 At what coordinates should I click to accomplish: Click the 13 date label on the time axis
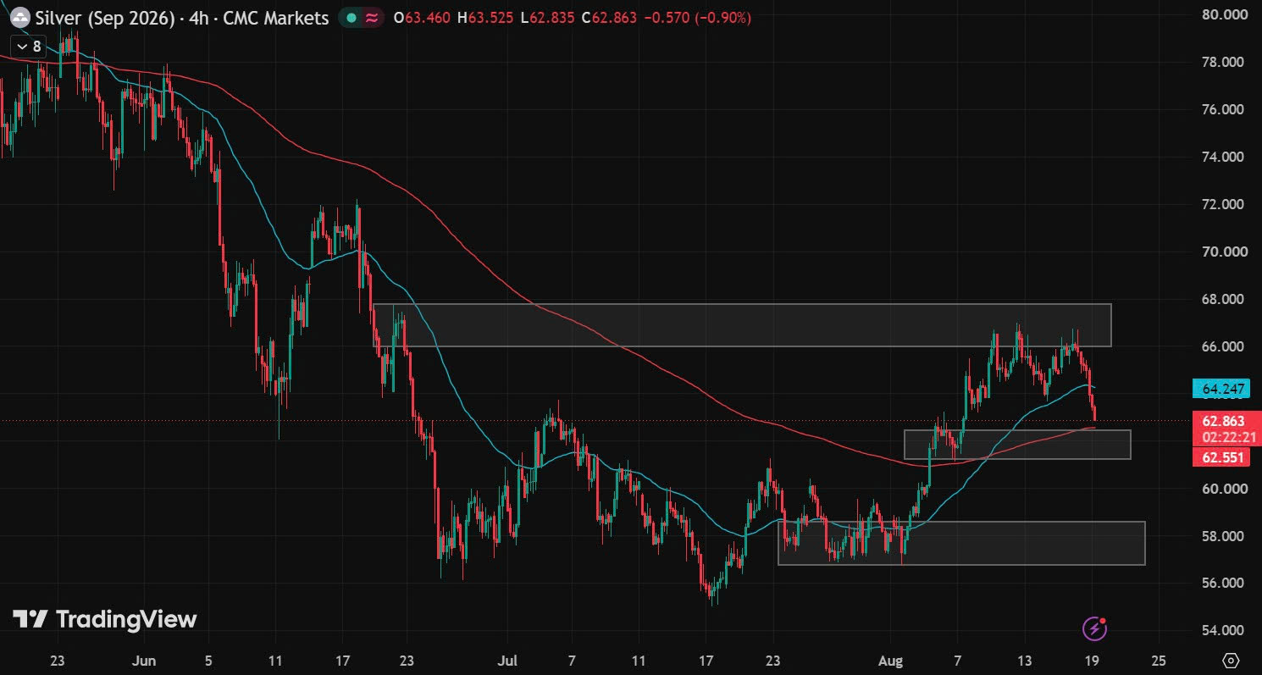[1024, 661]
